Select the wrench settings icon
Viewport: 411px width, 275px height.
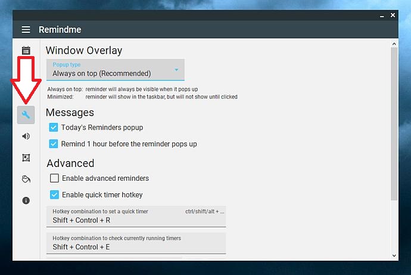pos(26,115)
